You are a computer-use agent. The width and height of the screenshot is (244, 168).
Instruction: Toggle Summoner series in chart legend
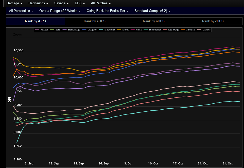point(152,30)
